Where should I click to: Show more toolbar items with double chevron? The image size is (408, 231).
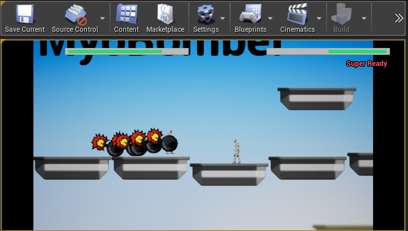(x=399, y=18)
